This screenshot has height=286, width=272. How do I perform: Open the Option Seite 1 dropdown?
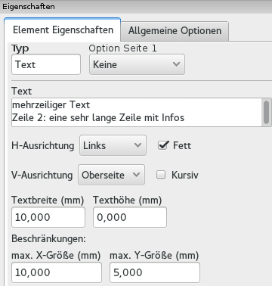(x=137, y=64)
